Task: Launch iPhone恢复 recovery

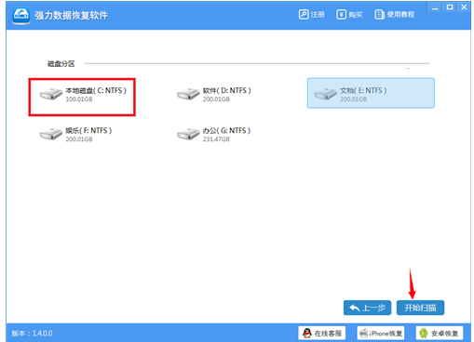Action: coord(381,333)
